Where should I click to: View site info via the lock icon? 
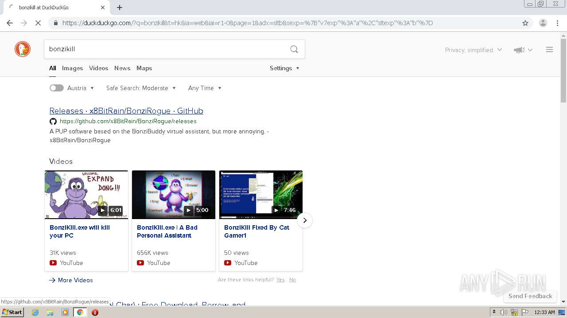coord(55,23)
